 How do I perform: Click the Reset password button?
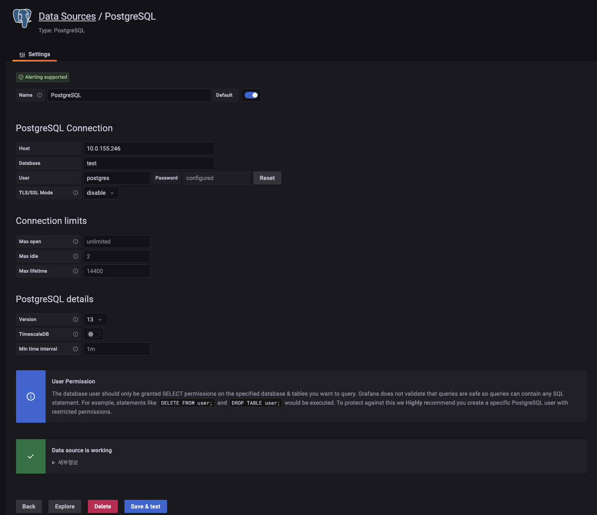pyautogui.click(x=267, y=178)
